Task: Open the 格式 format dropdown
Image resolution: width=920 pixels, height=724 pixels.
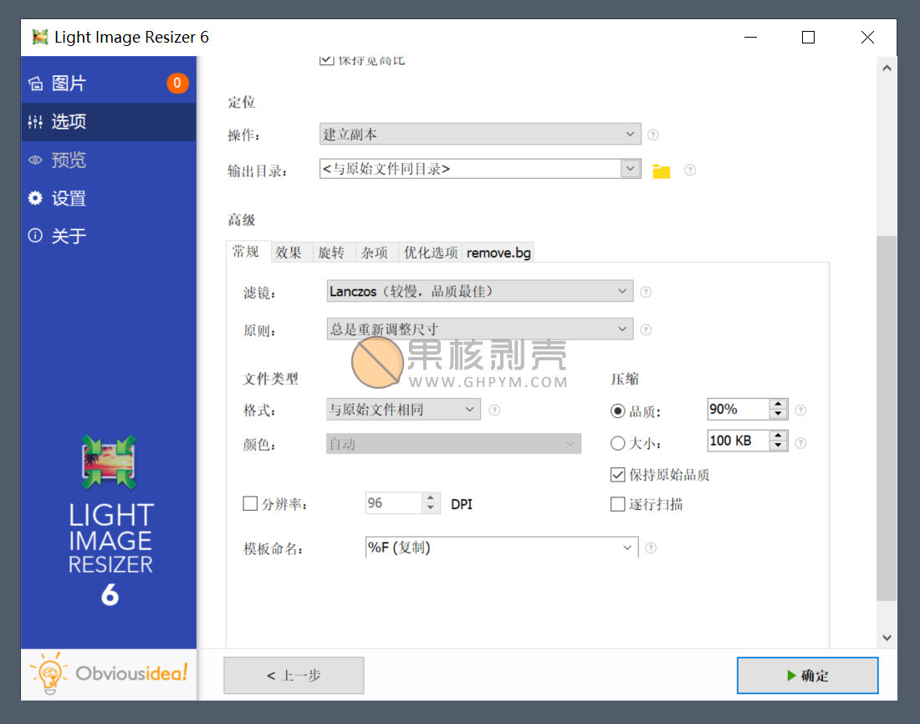Action: click(403, 410)
